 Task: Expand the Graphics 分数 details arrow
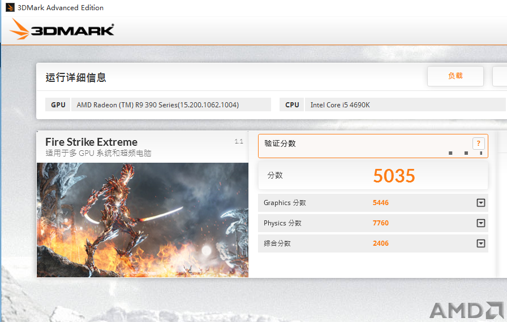coord(481,203)
